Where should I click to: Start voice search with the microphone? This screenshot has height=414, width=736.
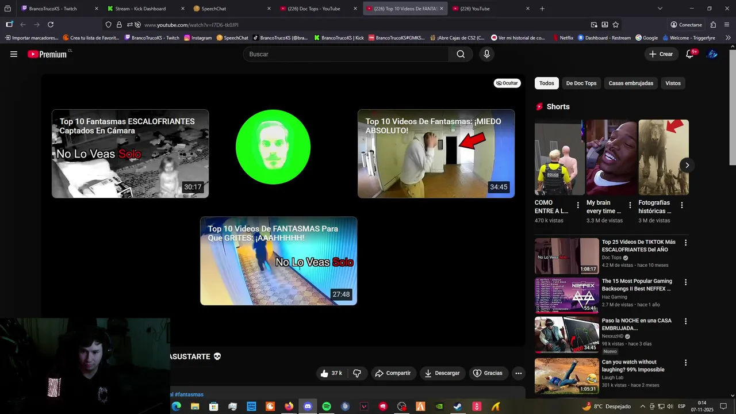pyautogui.click(x=486, y=54)
